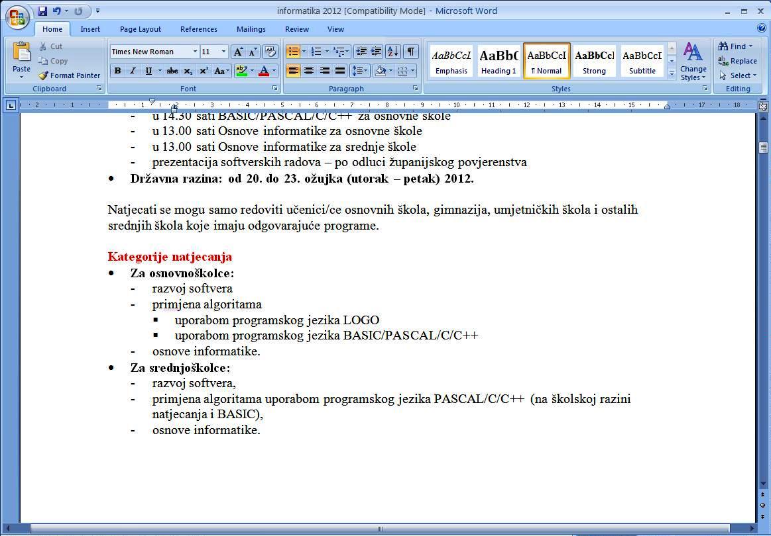The image size is (771, 536).
Task: Increase the paragraph indent
Action: pos(376,51)
